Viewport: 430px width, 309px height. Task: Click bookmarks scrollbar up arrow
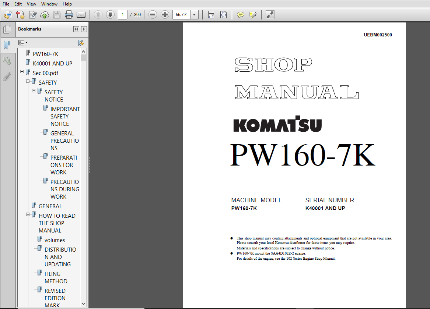84,51
